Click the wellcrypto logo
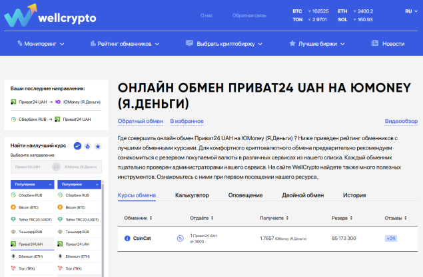The height and width of the screenshot is (277, 423). point(50,15)
